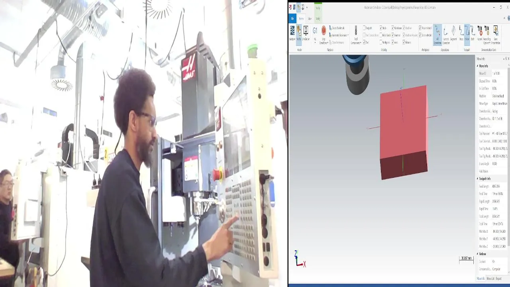Select the Both toolpath option
Image resolution: width=510 pixels, height=287 pixels.
tap(472, 33)
